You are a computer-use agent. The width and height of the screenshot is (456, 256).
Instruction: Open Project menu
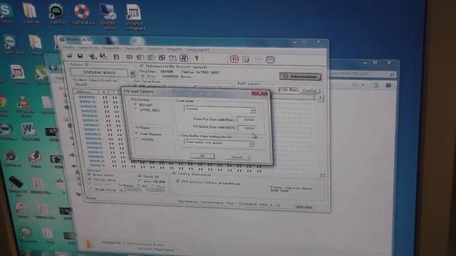pyautogui.click(x=112, y=48)
